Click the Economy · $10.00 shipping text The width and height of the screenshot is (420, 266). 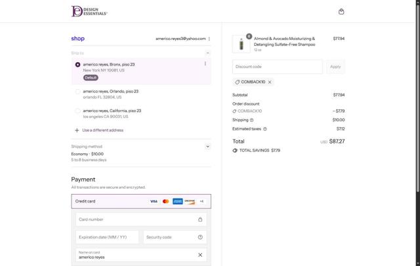coord(87,154)
